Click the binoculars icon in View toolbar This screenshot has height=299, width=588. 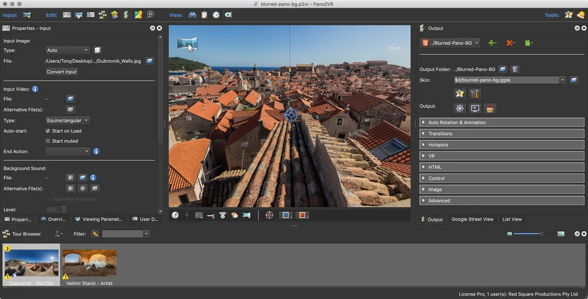pyautogui.click(x=192, y=15)
